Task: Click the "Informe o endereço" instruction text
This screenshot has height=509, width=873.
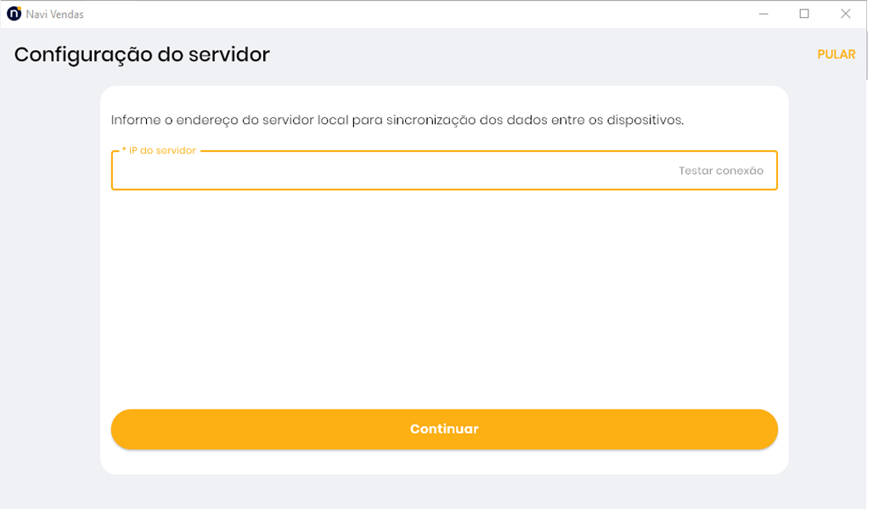Action: tap(397, 120)
